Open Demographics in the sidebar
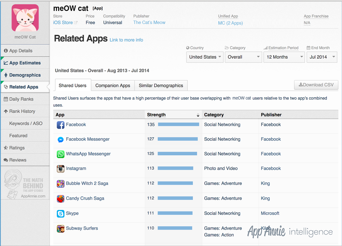The image size is (342, 246). pyautogui.click(x=25, y=75)
